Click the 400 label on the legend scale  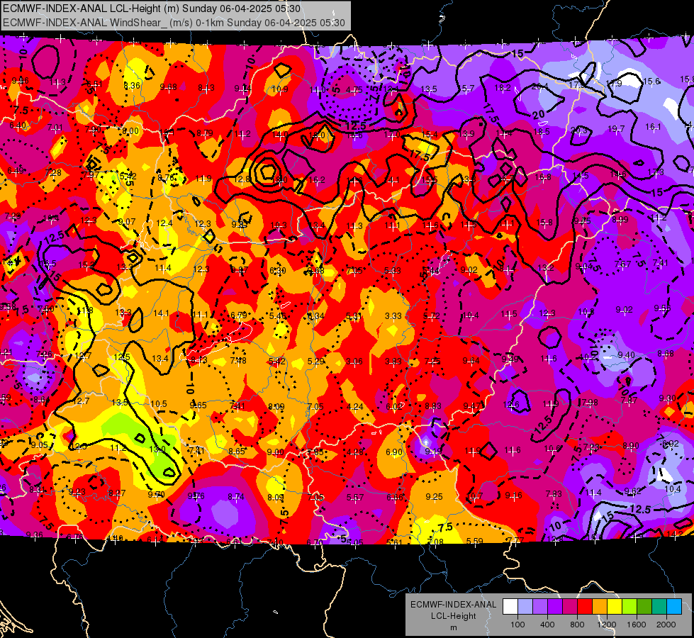click(x=547, y=625)
